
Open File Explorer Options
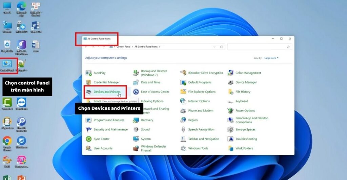pyautogui.click(x=202, y=92)
